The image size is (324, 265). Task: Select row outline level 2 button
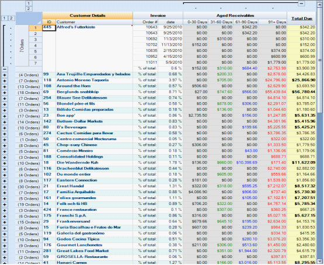(11, 18)
